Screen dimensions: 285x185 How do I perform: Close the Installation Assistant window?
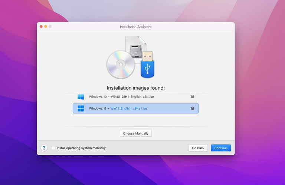tap(41, 26)
